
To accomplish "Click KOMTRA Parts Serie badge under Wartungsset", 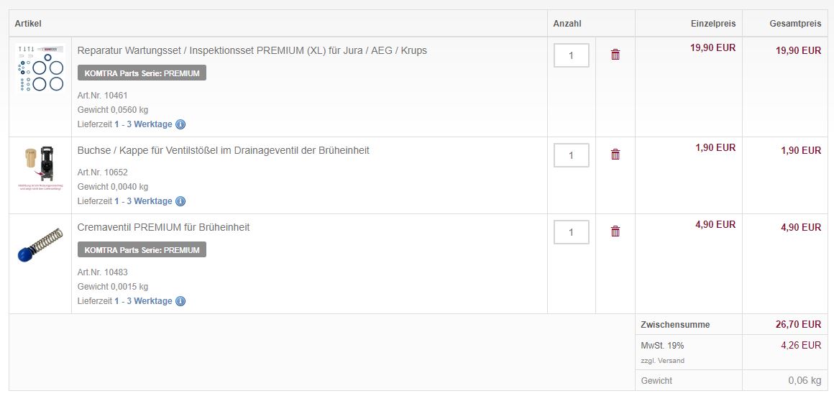I will point(142,73).
